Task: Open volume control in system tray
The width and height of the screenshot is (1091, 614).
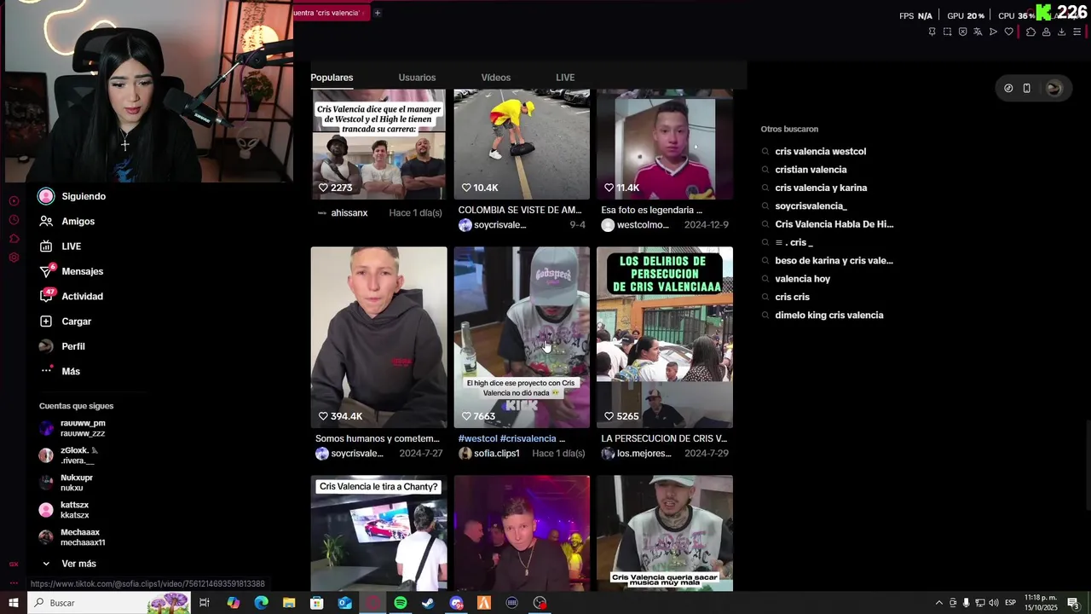Action: [x=993, y=603]
